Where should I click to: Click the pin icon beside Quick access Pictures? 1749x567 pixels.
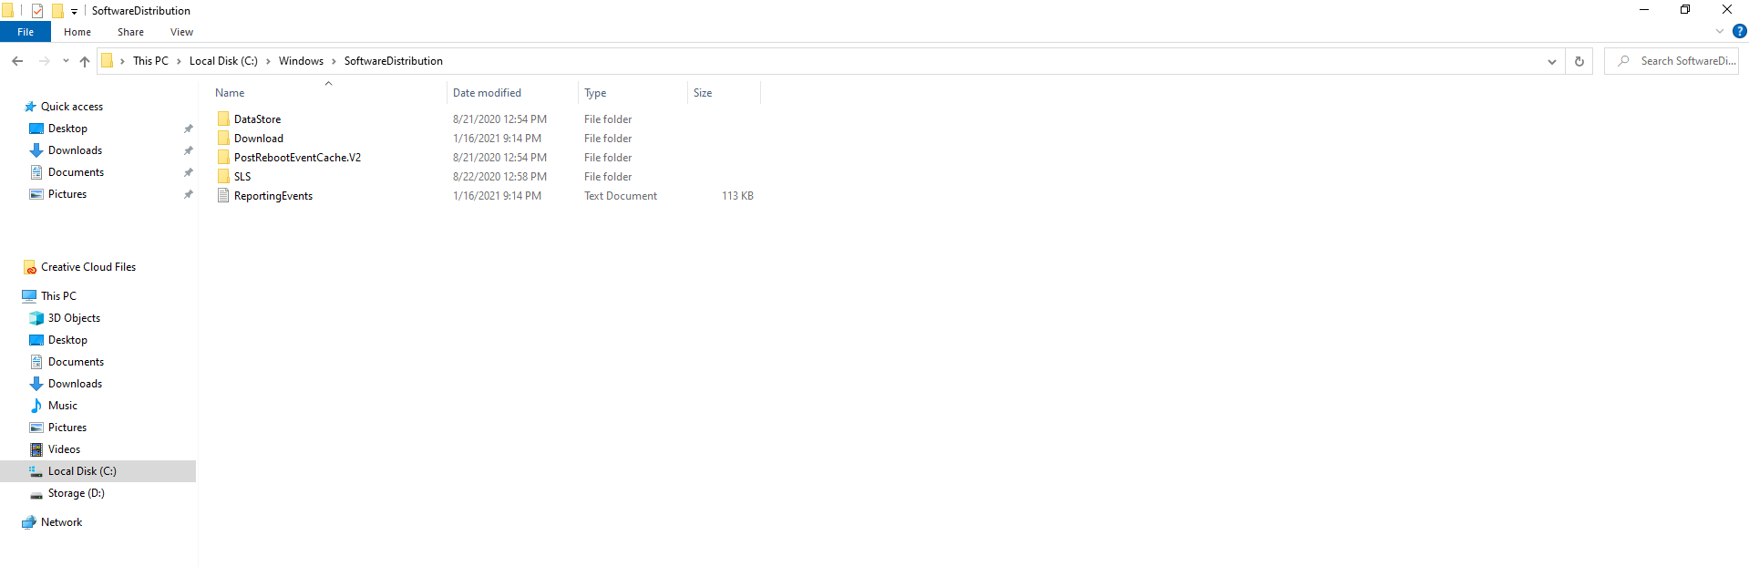pyautogui.click(x=189, y=194)
